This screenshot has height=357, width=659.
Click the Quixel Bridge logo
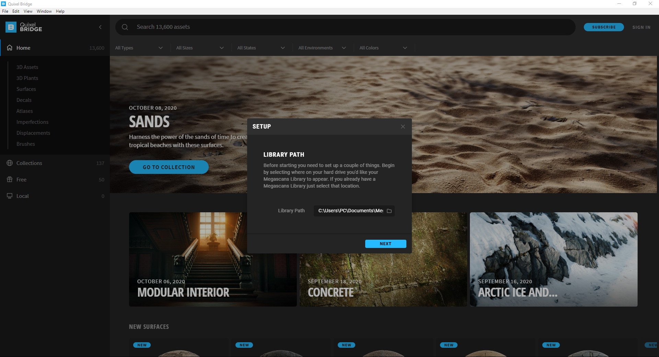tap(23, 27)
